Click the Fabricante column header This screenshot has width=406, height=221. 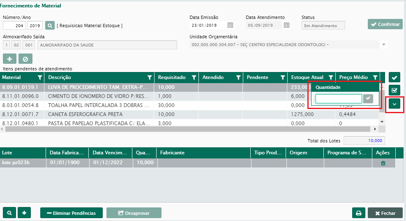[x=203, y=153]
